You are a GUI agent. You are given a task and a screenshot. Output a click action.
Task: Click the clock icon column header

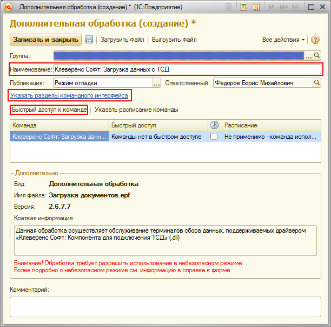click(214, 125)
